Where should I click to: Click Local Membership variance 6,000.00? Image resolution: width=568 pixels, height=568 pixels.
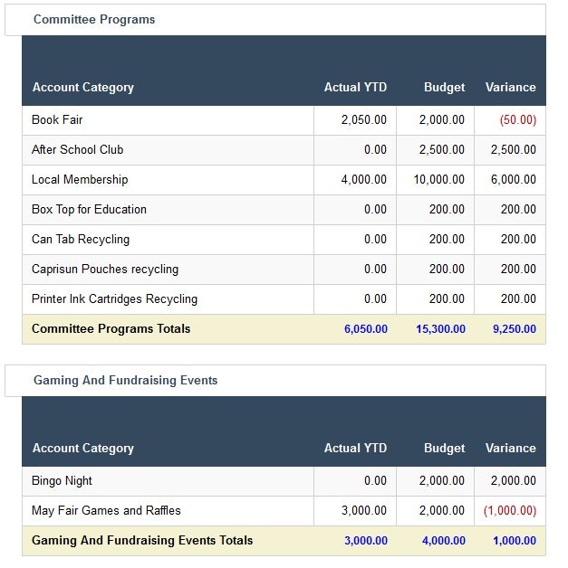click(x=514, y=180)
